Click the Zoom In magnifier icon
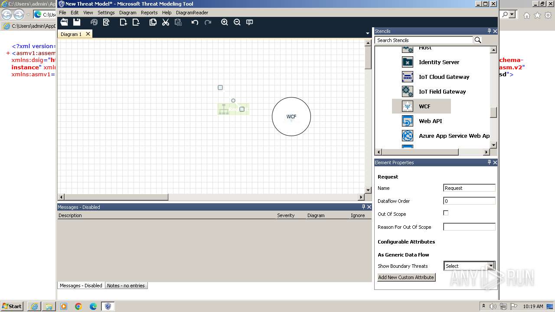Image resolution: width=555 pixels, height=312 pixels. (225, 22)
